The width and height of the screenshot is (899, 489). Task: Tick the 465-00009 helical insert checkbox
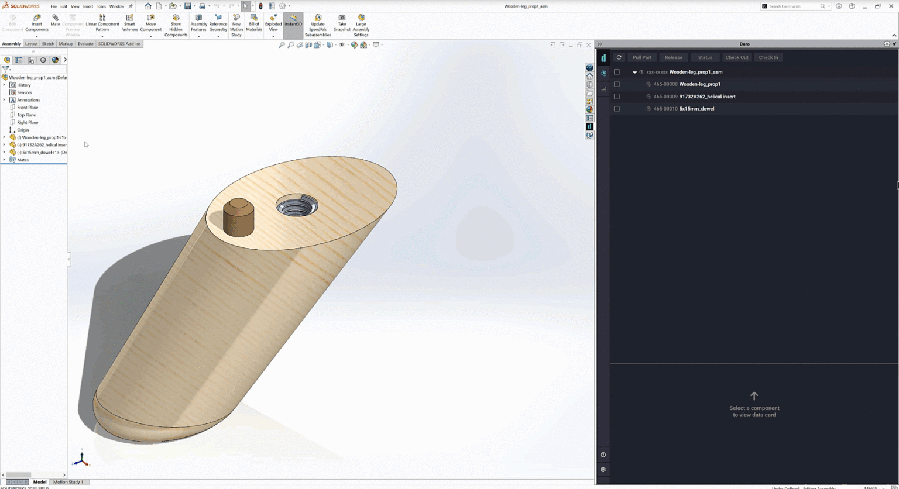click(616, 97)
